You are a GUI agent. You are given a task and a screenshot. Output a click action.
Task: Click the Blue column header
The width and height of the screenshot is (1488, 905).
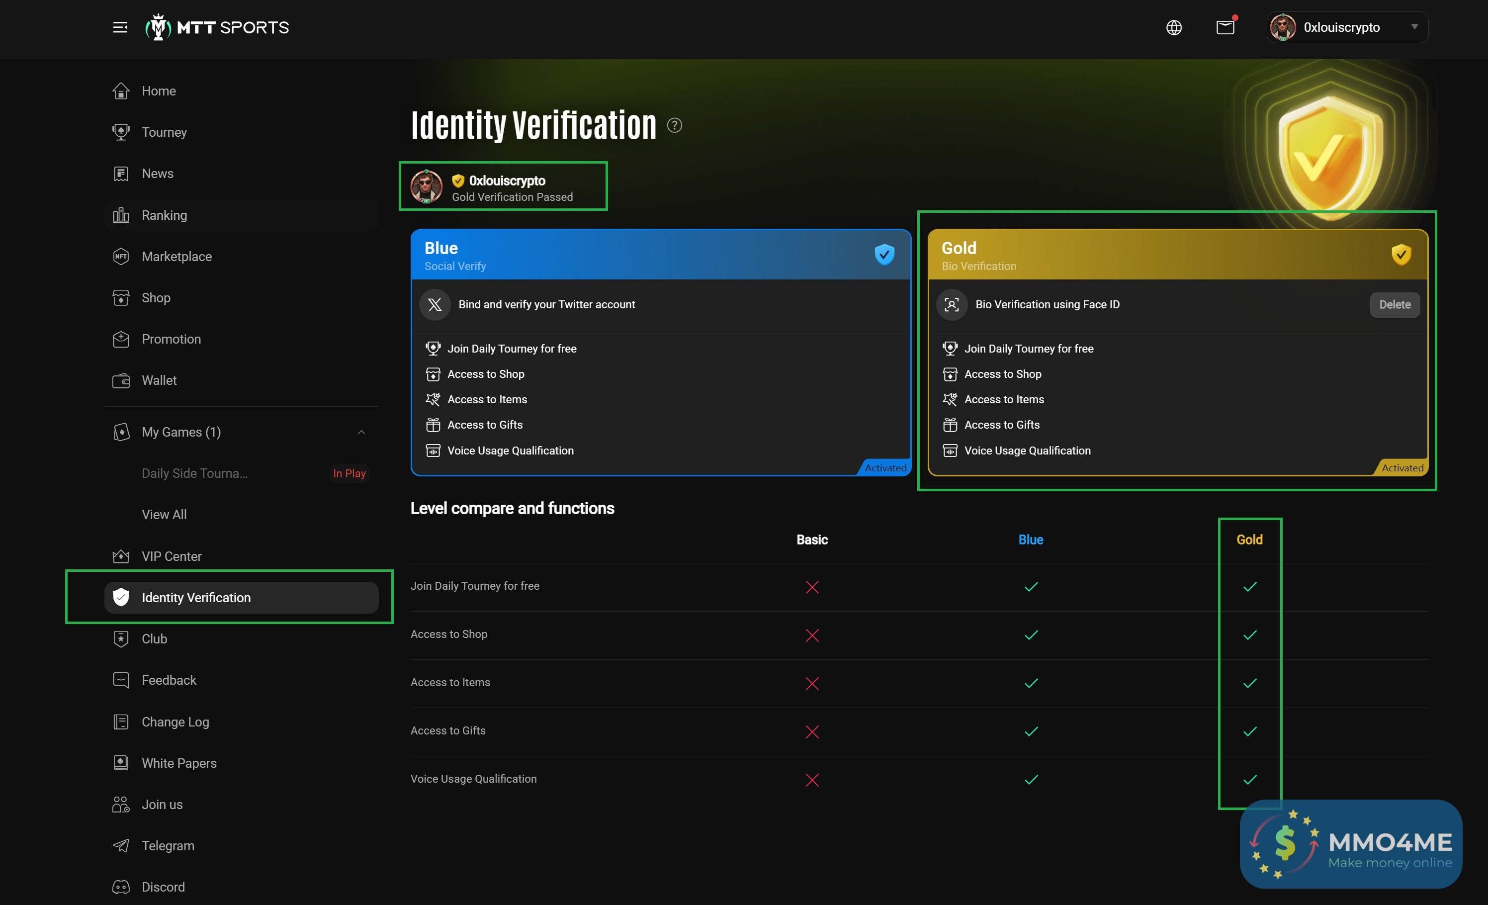coord(1031,540)
